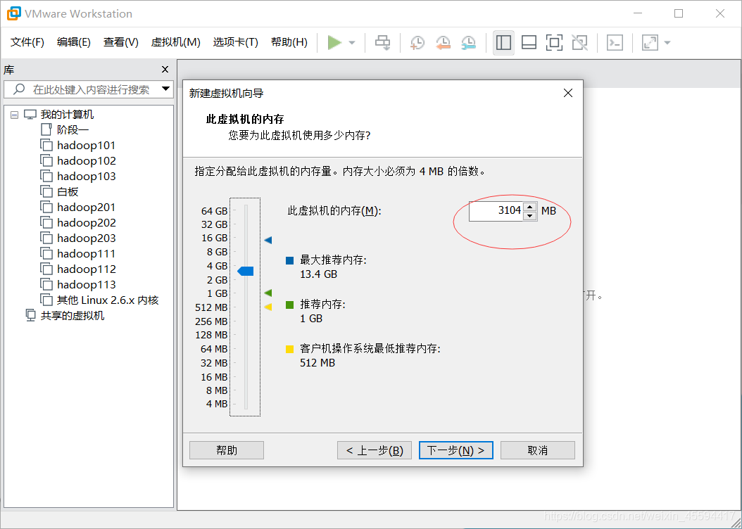Image resolution: width=742 pixels, height=529 pixels.
Task: Click the blue maximum recommended memory marker
Action: click(x=268, y=240)
